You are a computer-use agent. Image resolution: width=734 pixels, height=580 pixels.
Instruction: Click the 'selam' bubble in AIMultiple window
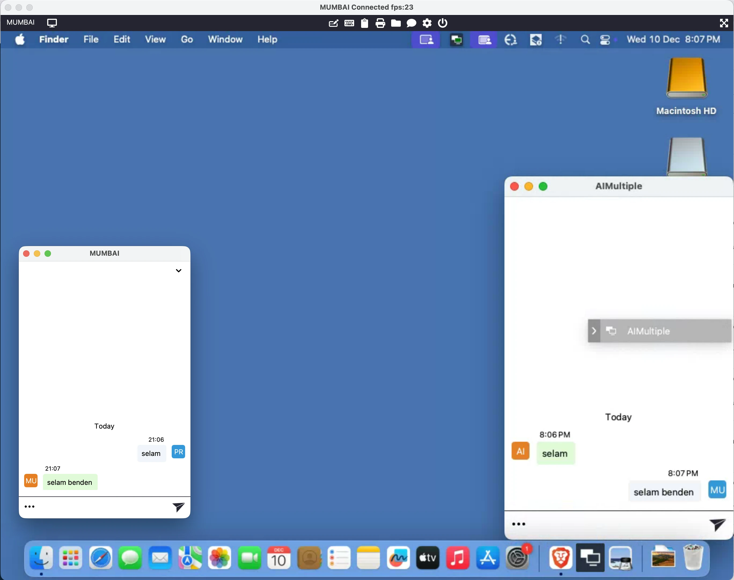pyautogui.click(x=556, y=453)
